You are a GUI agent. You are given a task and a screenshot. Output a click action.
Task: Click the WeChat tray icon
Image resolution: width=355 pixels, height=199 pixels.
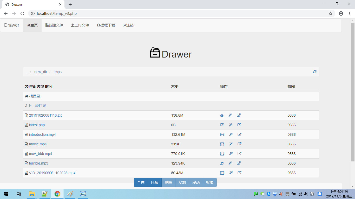pos(262,194)
